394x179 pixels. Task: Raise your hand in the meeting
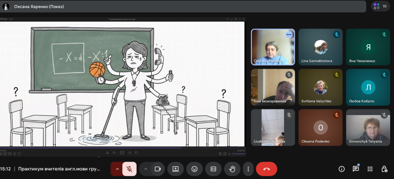coord(232,169)
